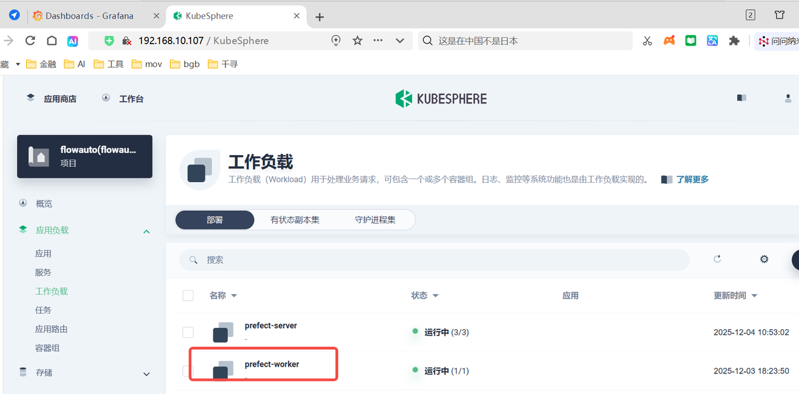Open the gamepad extension icon
This screenshot has width=799, height=394.
tap(669, 41)
